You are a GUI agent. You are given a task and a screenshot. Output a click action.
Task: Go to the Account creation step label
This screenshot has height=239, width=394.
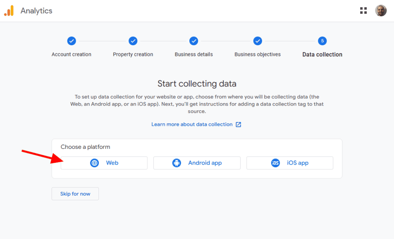click(72, 54)
